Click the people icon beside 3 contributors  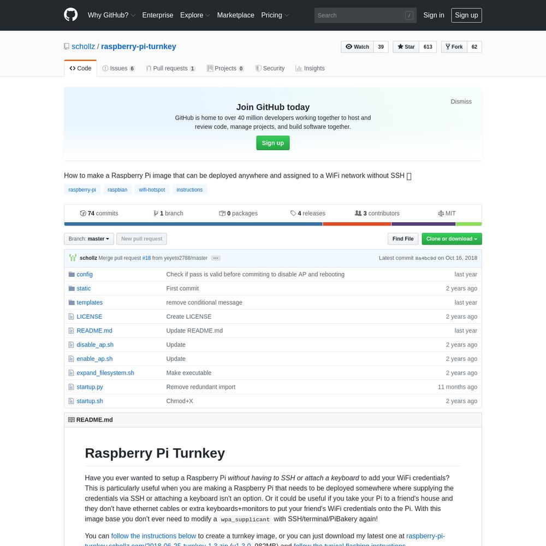tap(358, 213)
